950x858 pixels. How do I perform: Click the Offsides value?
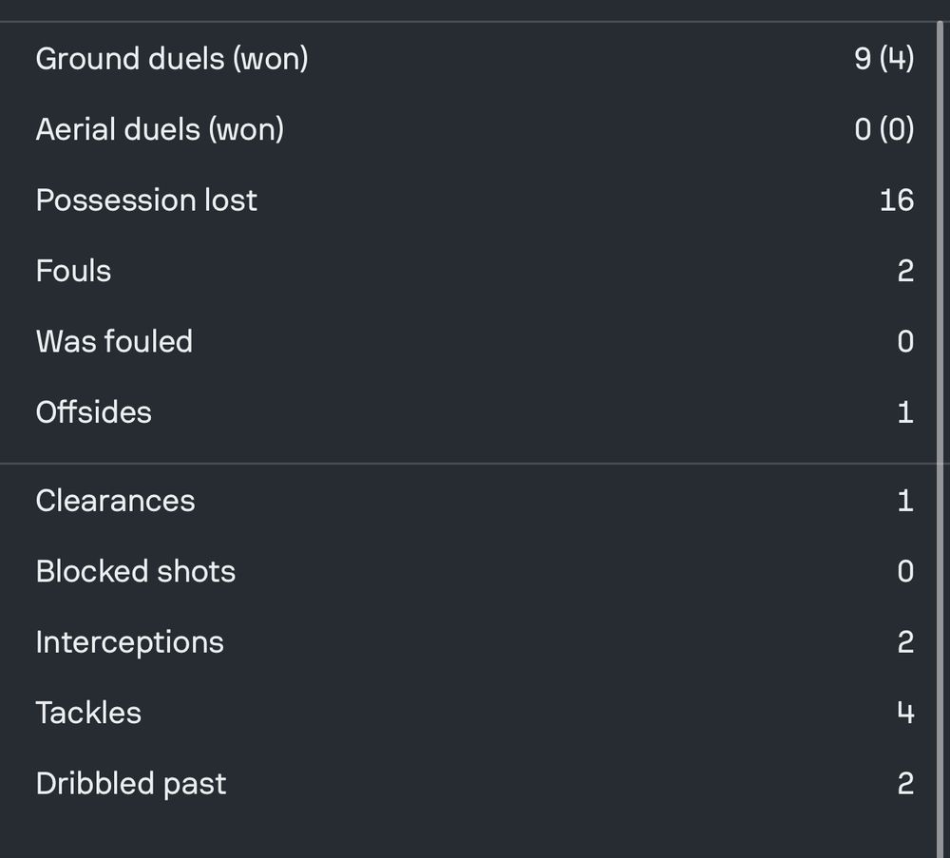coord(905,412)
